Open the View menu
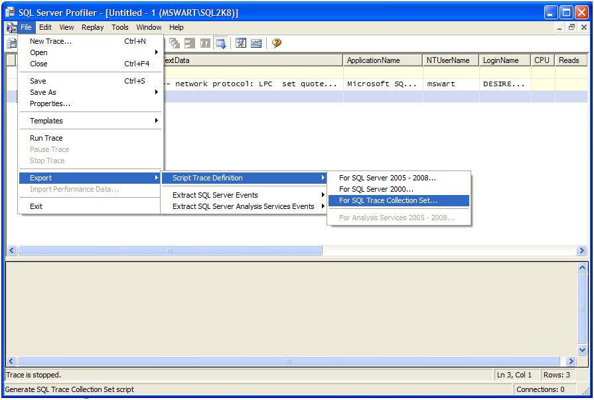The height and width of the screenshot is (400, 594). coord(66,27)
